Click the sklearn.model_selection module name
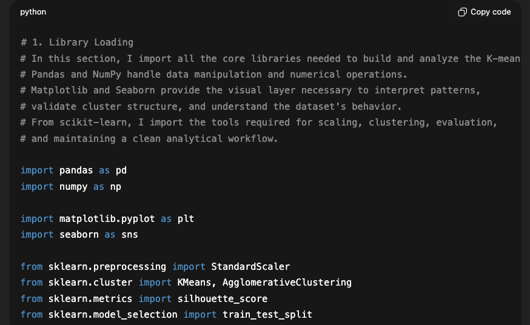Screen dimensions: 530x325 [112, 315]
